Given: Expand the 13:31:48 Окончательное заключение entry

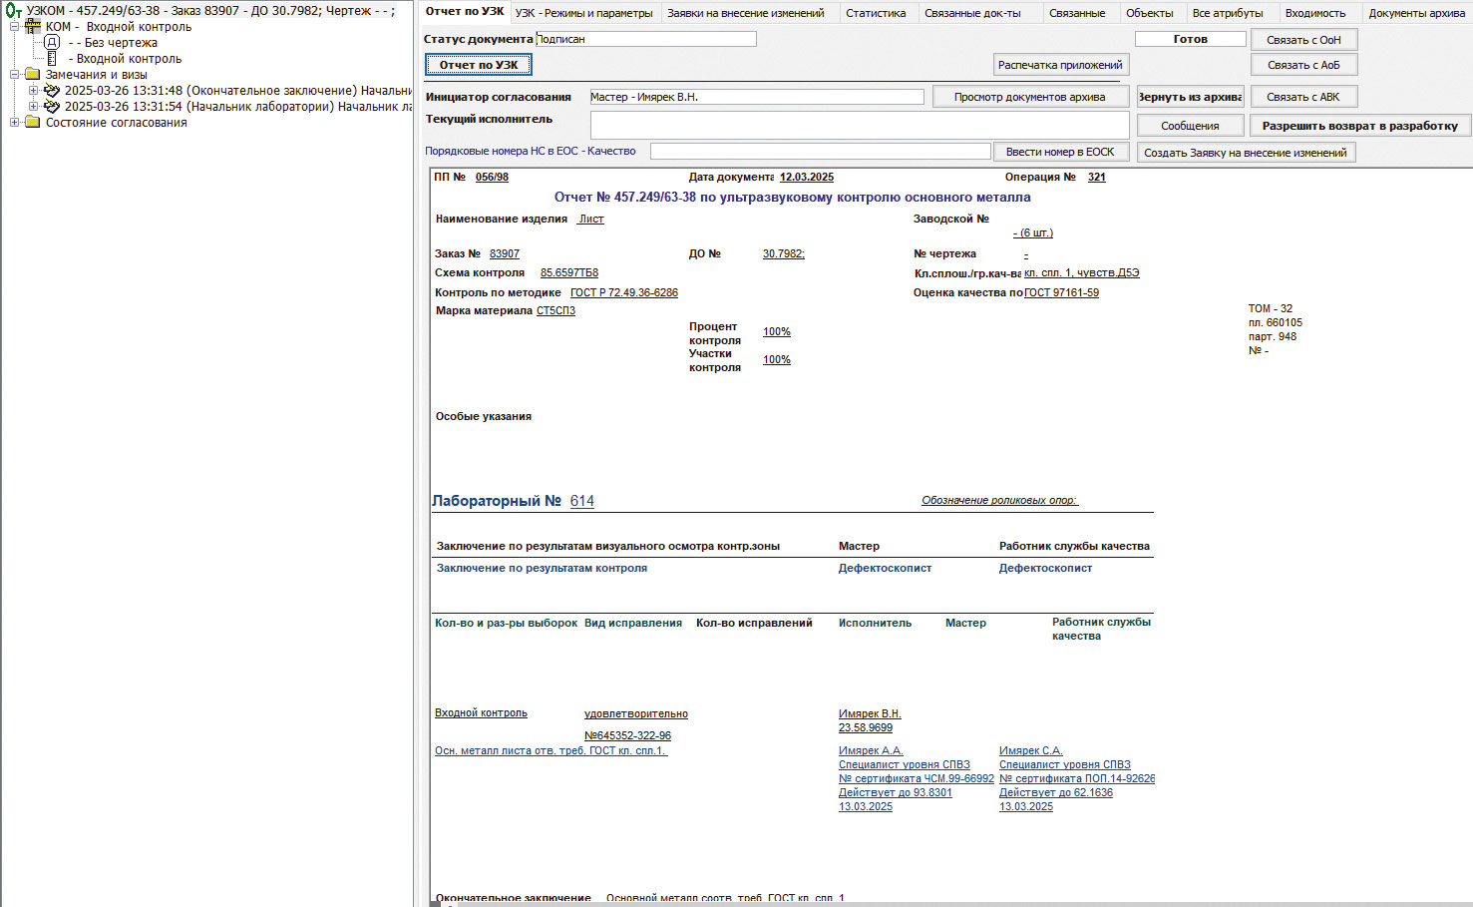Looking at the screenshot, I should click(x=34, y=91).
